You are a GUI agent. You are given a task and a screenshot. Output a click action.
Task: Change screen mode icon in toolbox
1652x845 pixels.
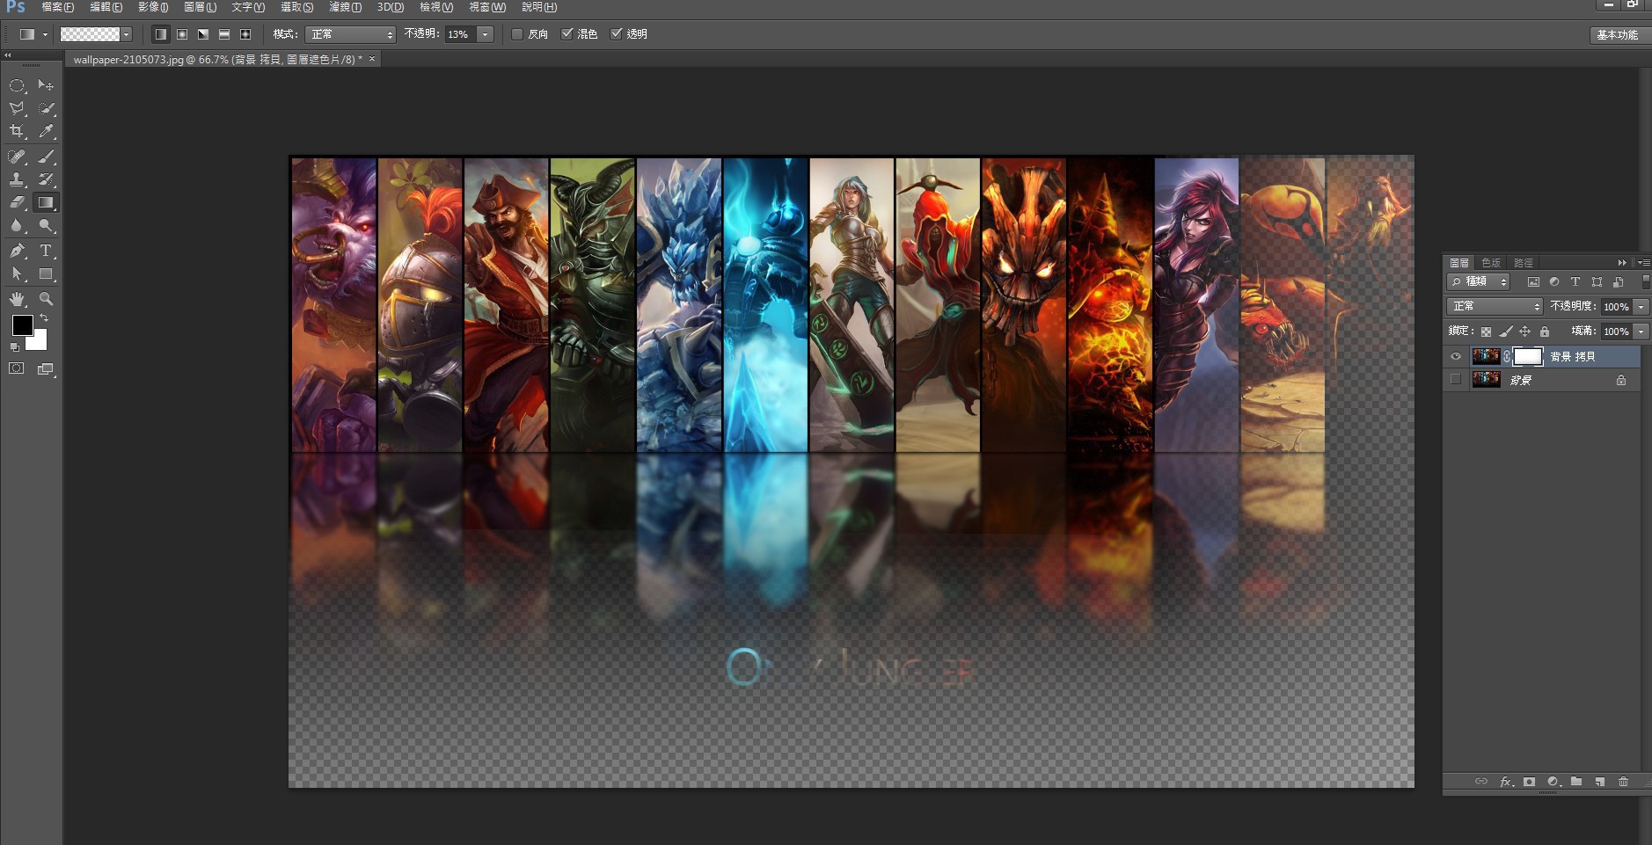click(x=46, y=369)
